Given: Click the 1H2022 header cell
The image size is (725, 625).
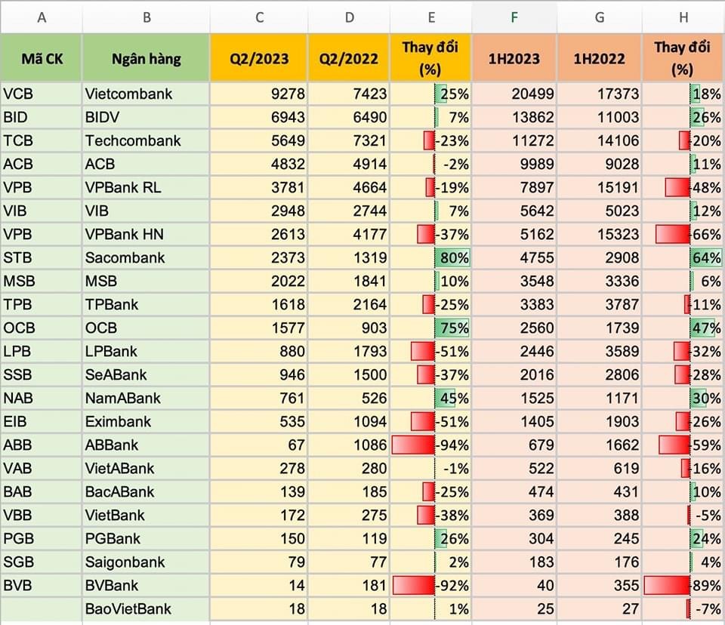Looking at the screenshot, I should click(599, 58).
